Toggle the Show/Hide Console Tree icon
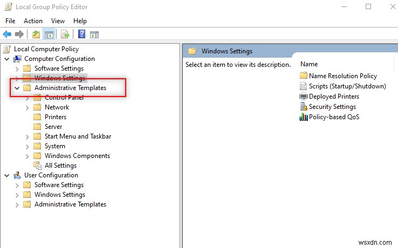 (49, 35)
